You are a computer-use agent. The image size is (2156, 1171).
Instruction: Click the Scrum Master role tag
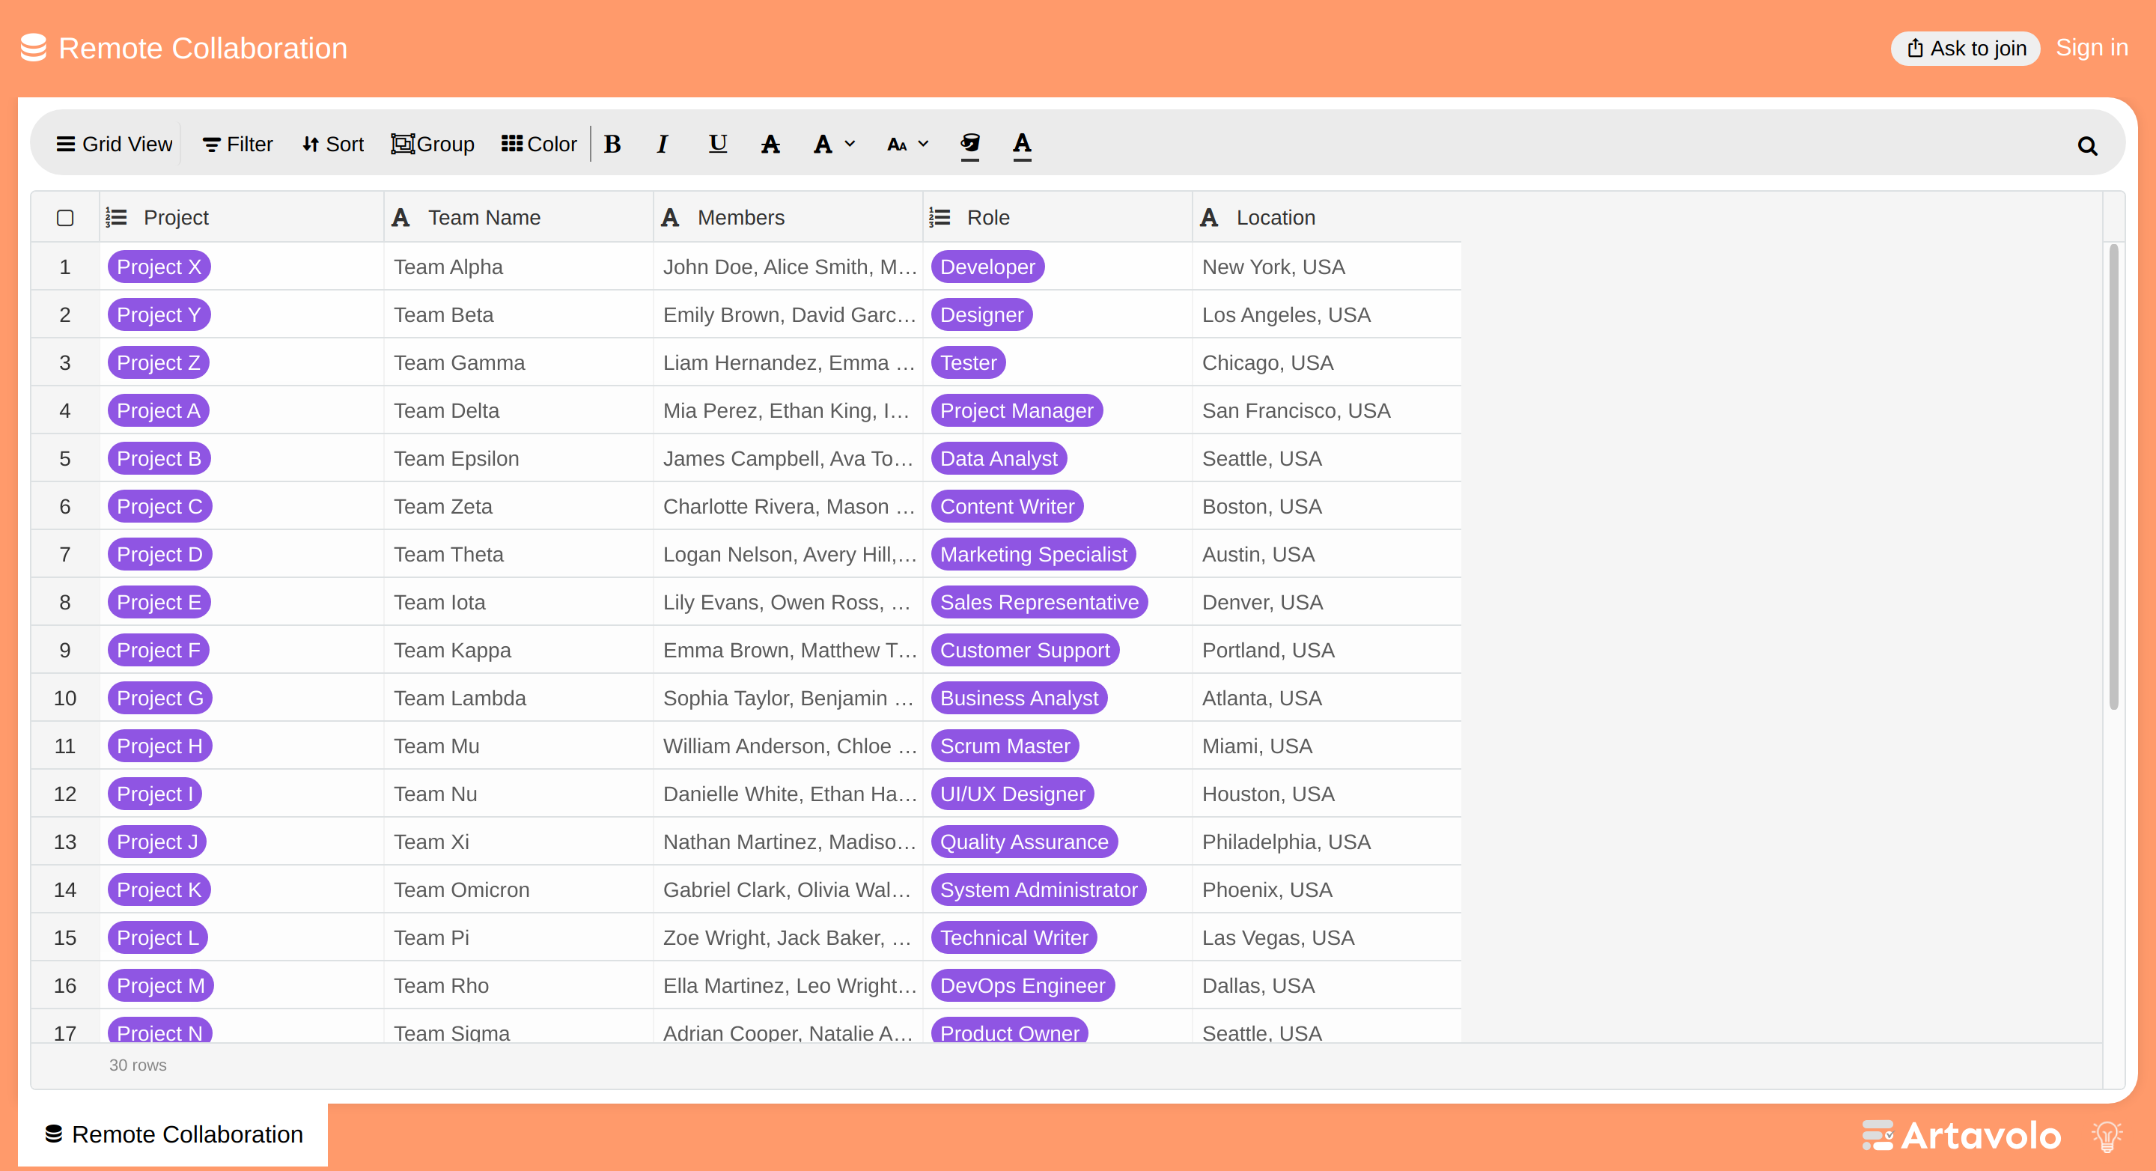1005,746
